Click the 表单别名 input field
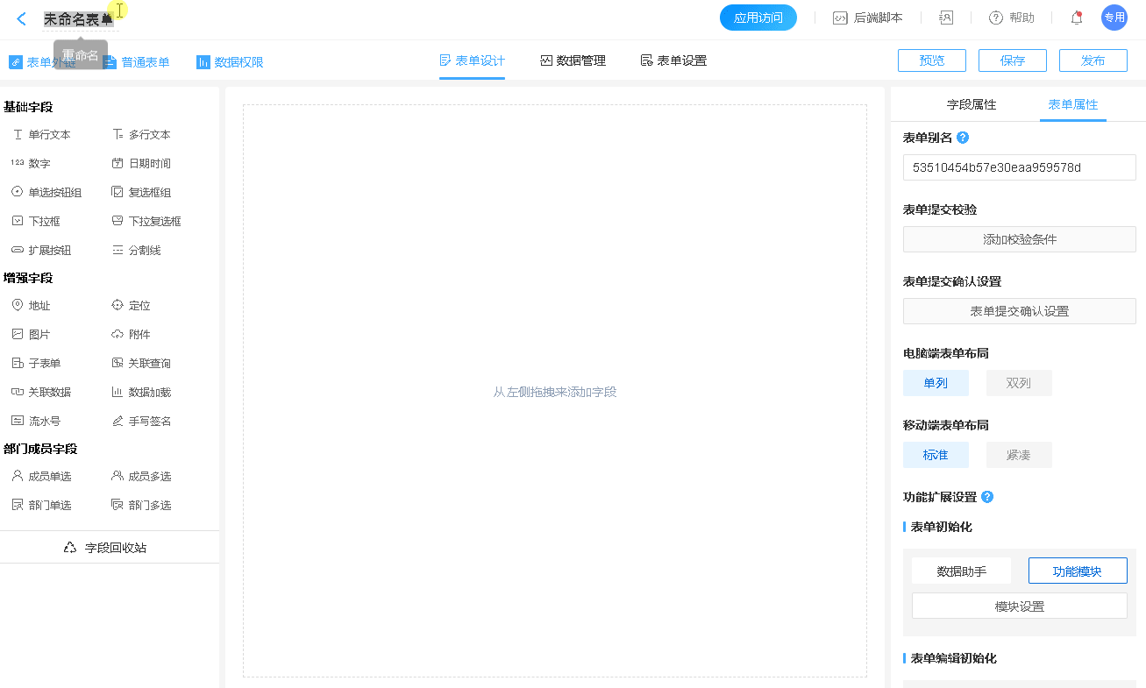The width and height of the screenshot is (1146, 688). pyautogui.click(x=1019, y=167)
